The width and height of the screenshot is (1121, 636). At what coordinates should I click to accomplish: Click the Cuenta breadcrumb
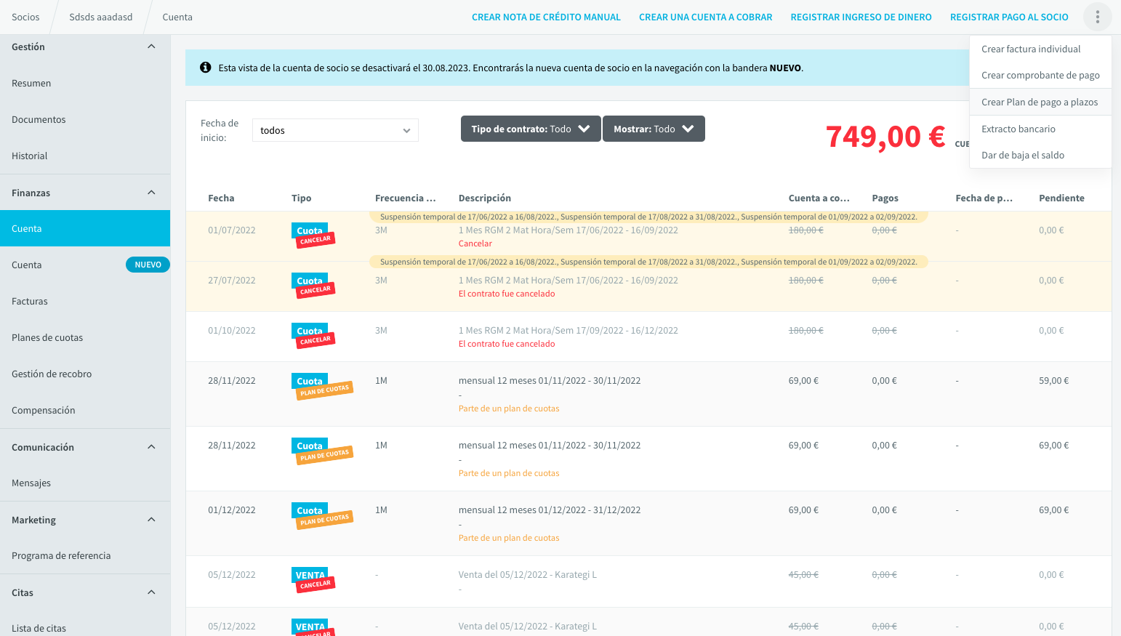click(x=177, y=17)
